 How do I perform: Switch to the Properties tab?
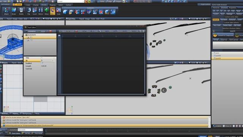point(233,8)
